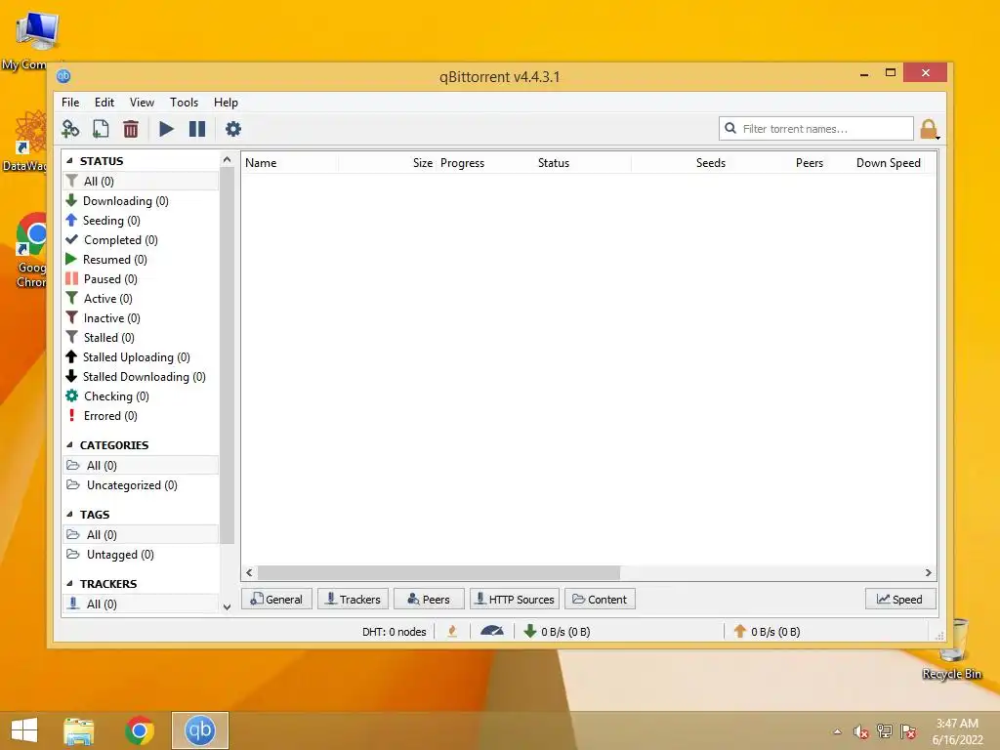Image resolution: width=1000 pixels, height=750 pixels.
Task: Select the Completed (0) filter
Action: click(x=141, y=240)
